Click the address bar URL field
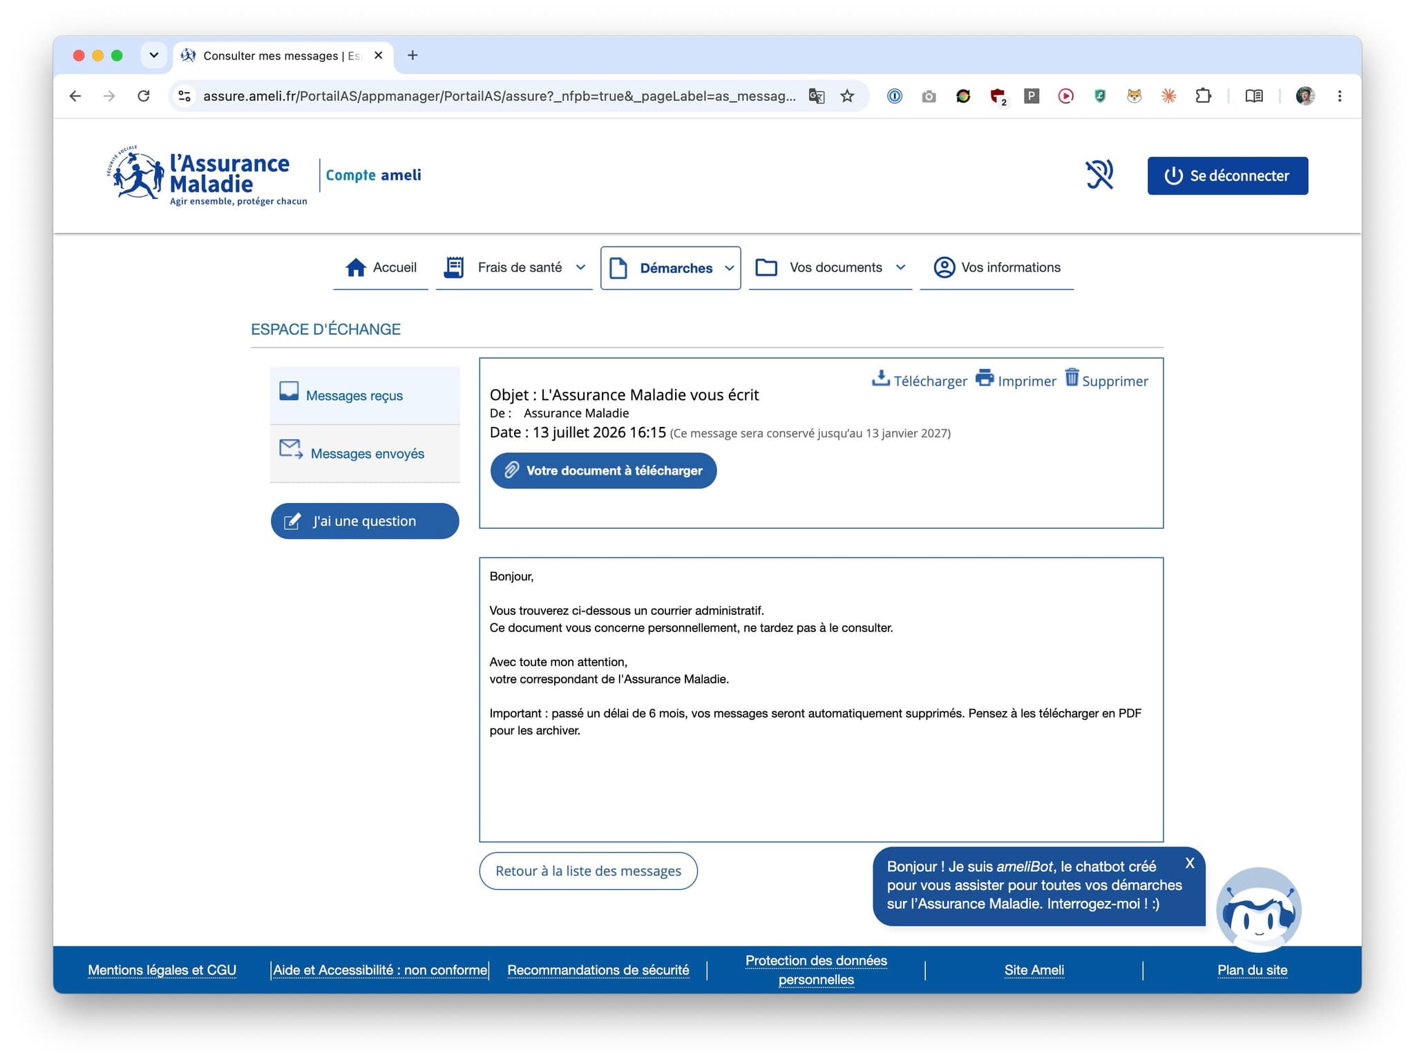 [x=499, y=96]
